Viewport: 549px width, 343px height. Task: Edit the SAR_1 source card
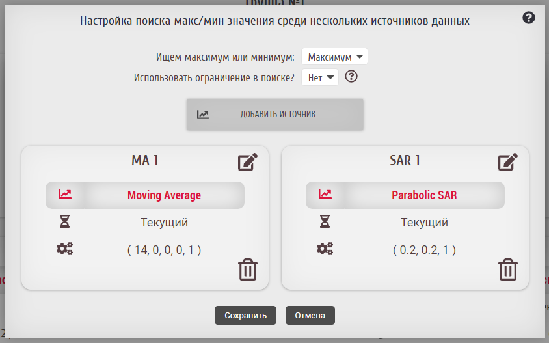tap(508, 162)
